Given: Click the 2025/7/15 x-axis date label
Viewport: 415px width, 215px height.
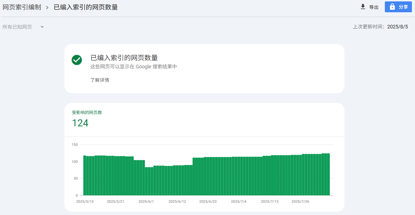Looking at the screenshot, I should click(x=270, y=202).
